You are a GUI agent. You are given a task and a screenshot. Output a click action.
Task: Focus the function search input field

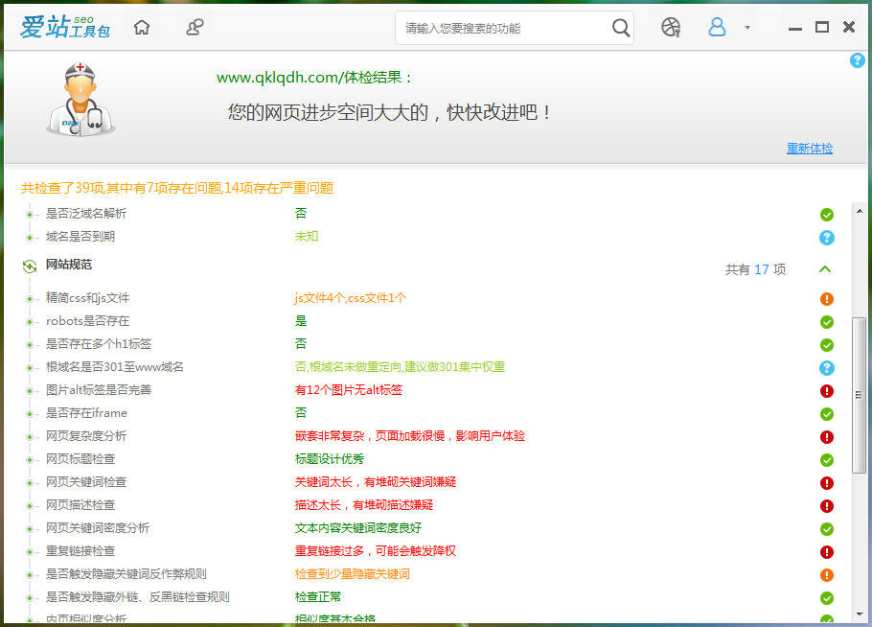[x=503, y=29]
